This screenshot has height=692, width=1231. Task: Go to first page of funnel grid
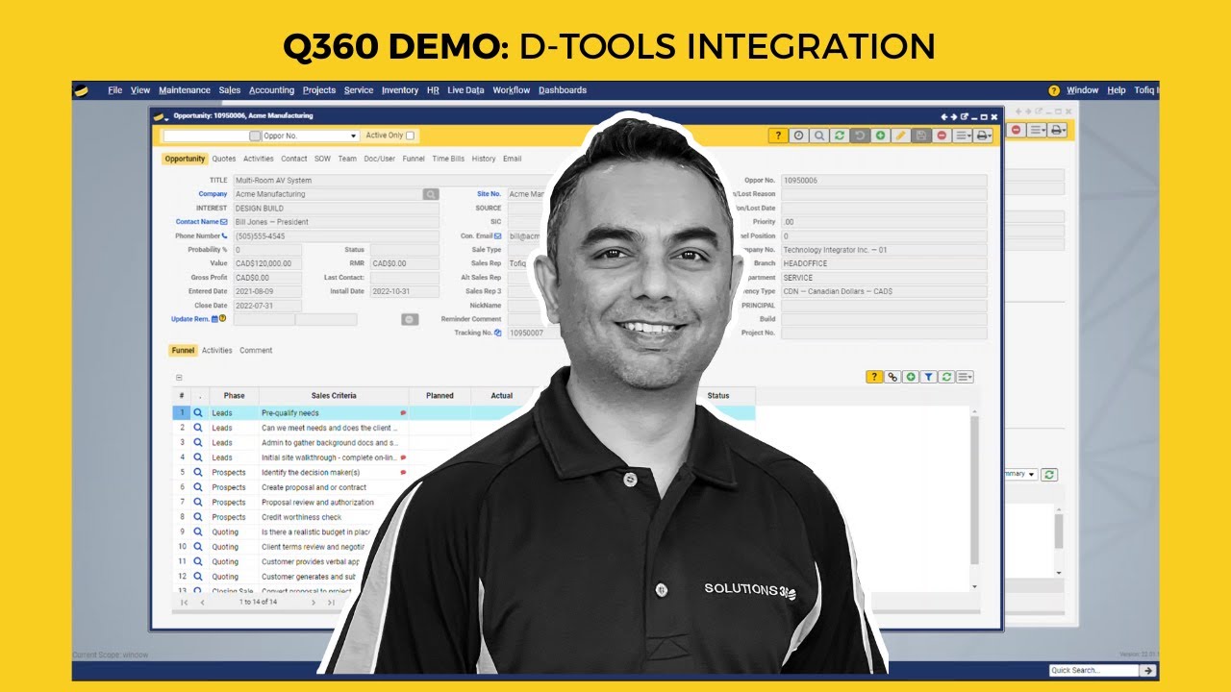(x=185, y=603)
